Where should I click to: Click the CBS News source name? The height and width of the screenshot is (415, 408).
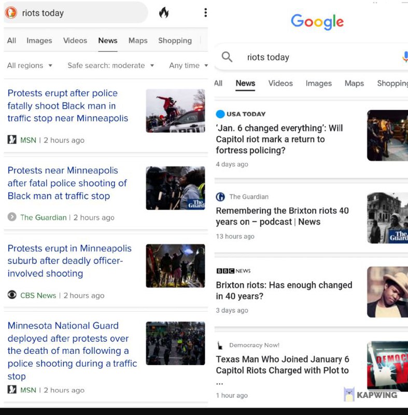point(38,295)
